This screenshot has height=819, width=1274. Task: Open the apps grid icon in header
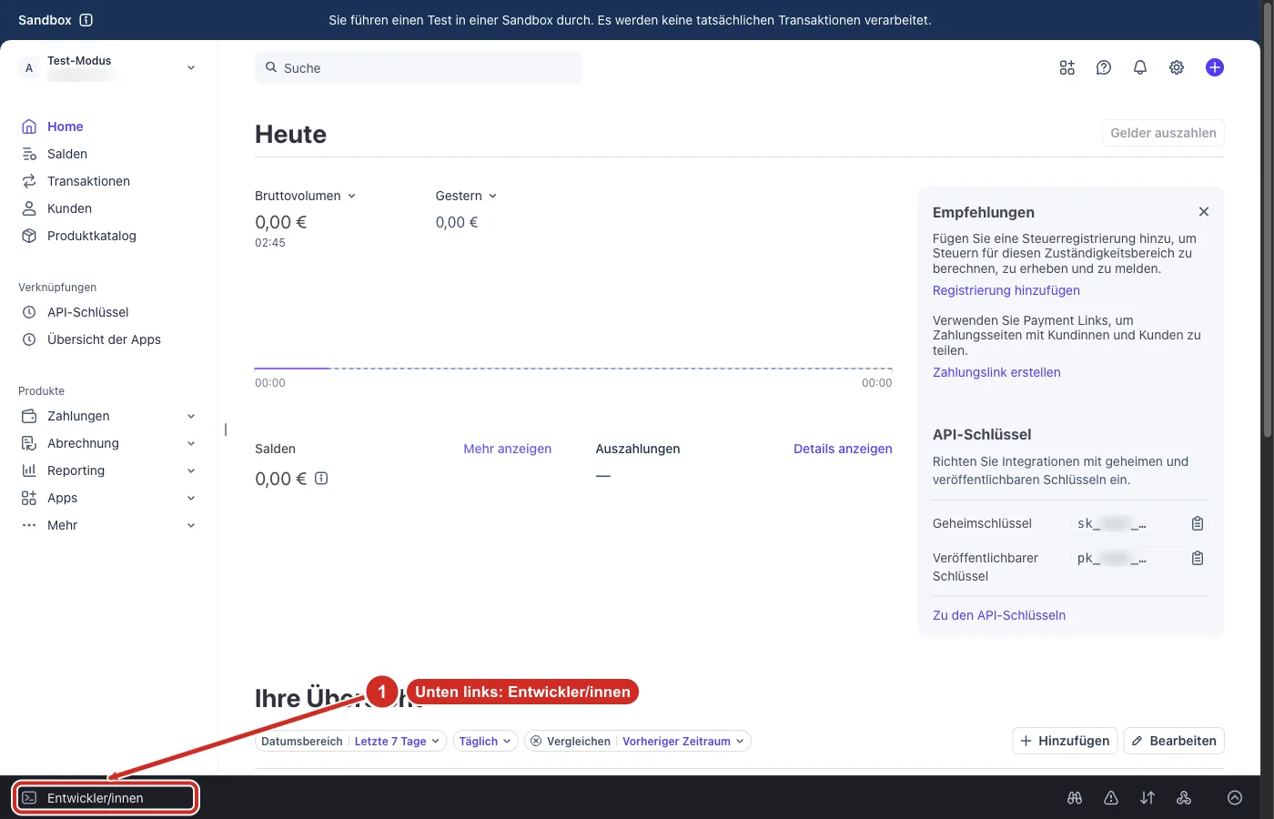coord(1067,67)
